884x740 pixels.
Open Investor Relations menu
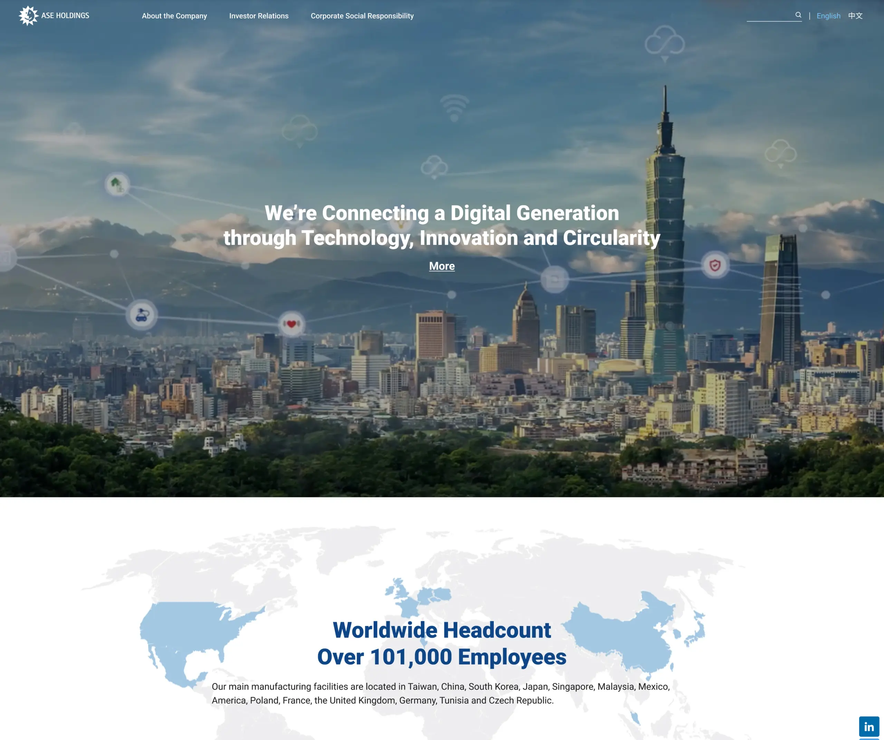coord(258,16)
